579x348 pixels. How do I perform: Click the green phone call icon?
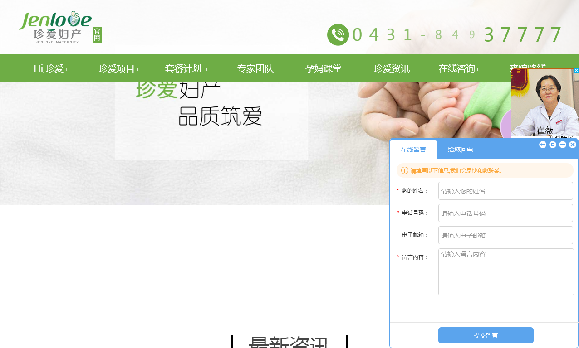coord(338,35)
